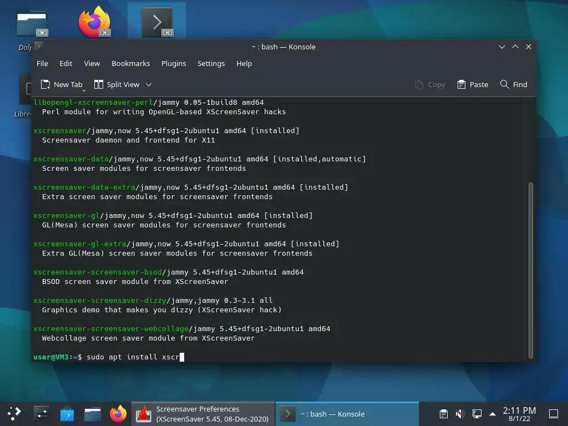The width and height of the screenshot is (568, 426).
Task: Click 'Screensaver daemon and frontend for X11' line
Action: 128,140
